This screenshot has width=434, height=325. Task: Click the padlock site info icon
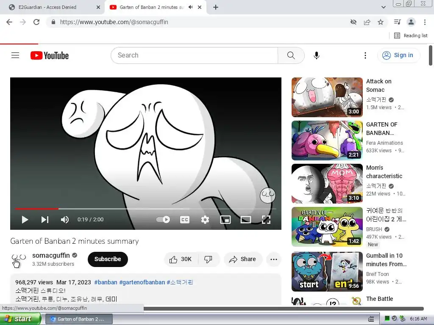(x=53, y=22)
